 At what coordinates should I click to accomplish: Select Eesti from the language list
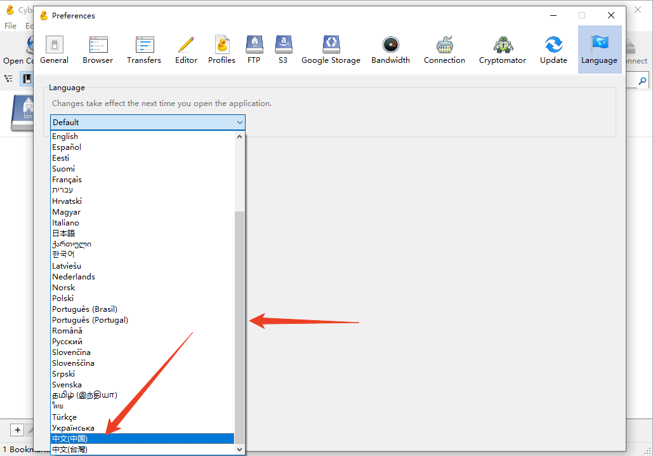[x=142, y=158]
